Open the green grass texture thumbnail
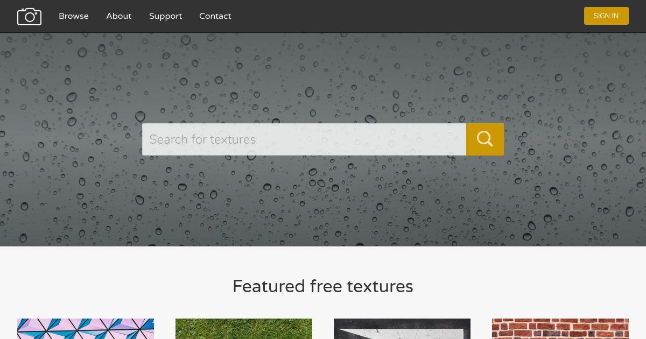The width and height of the screenshot is (646, 339). 244,329
